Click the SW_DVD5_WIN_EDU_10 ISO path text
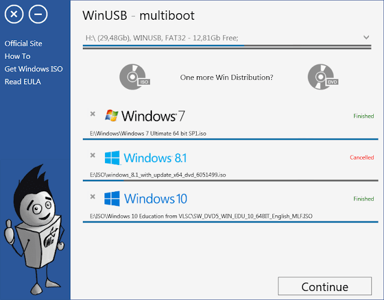 coord(201,216)
